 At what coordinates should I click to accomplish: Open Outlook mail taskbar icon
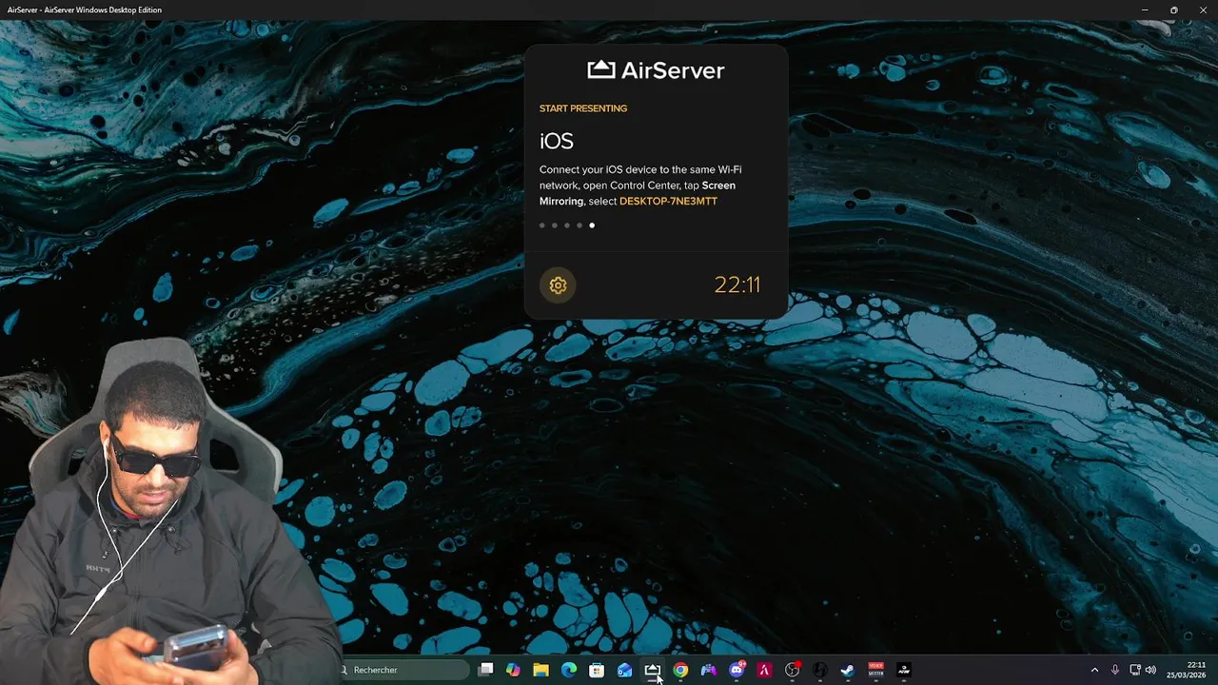[x=624, y=670]
